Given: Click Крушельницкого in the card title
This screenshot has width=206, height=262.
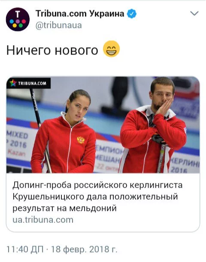Looking at the screenshot, I should 48,197.
